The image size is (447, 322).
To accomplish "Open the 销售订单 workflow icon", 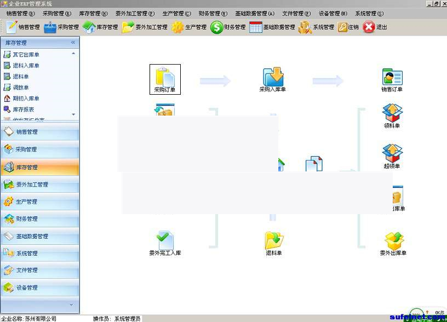I will pyautogui.click(x=392, y=78).
